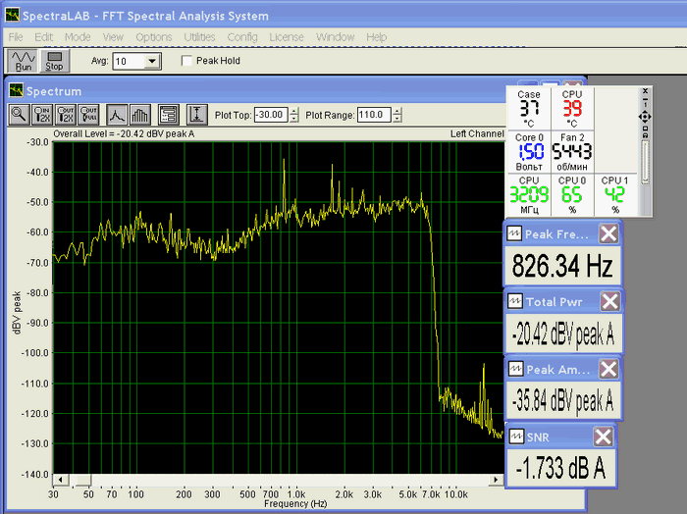The image size is (687, 514).
Task: Open the Options menu
Action: click(x=154, y=36)
